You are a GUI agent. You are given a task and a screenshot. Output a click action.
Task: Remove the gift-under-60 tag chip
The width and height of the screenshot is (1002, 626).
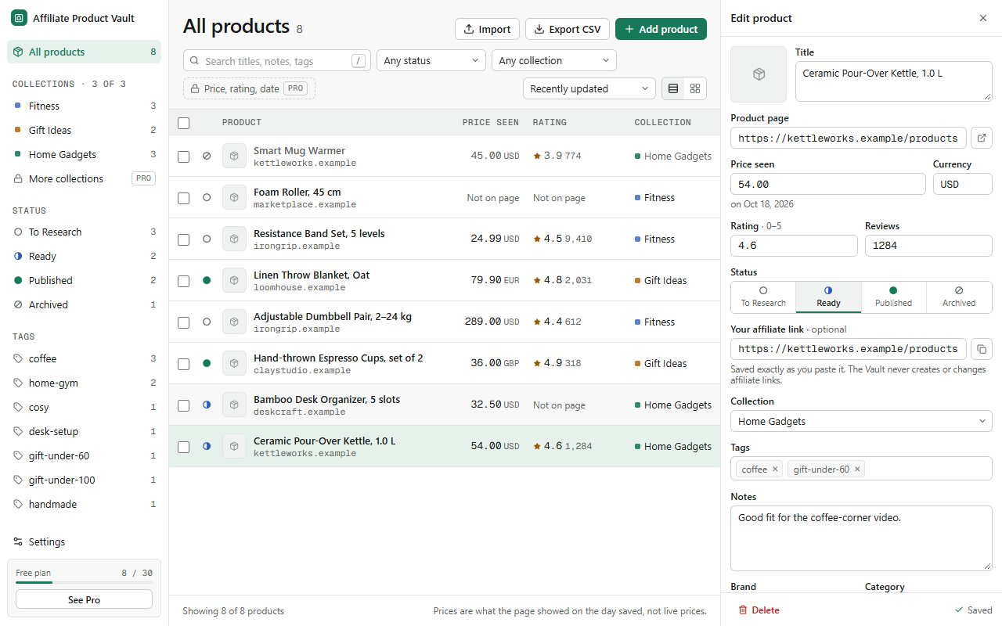(857, 469)
